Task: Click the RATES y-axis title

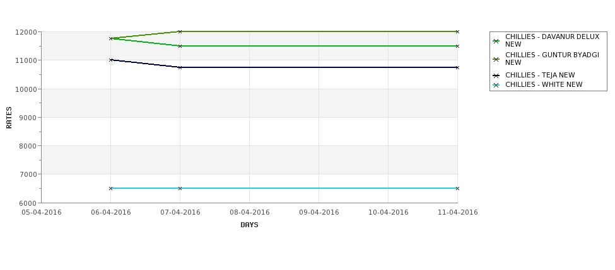Action: 9,118
